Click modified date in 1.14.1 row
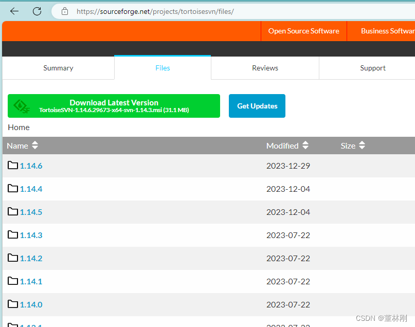Image resolution: width=415 pixels, height=327 pixels. pos(288,281)
